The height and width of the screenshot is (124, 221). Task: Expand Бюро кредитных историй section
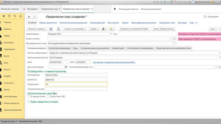(43, 102)
